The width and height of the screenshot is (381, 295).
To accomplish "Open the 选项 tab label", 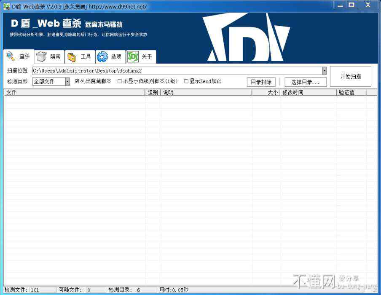I will pyautogui.click(x=116, y=56).
